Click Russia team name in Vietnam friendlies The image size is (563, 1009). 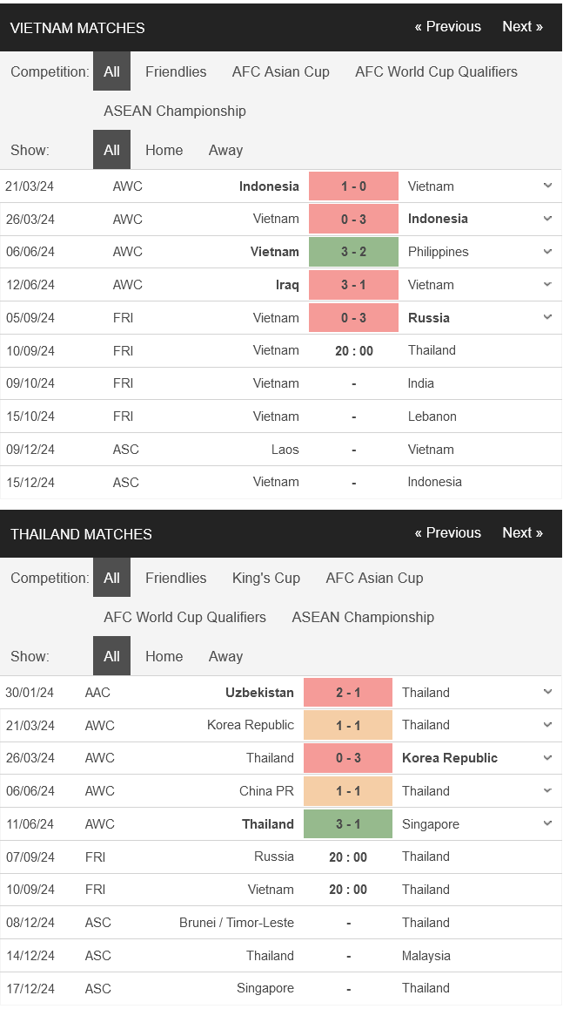click(x=429, y=318)
